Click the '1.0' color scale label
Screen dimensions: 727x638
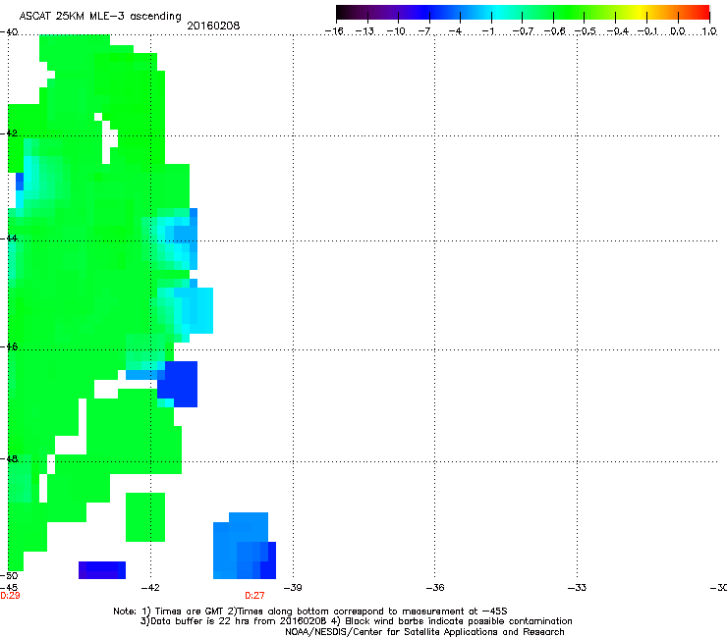[x=709, y=31]
